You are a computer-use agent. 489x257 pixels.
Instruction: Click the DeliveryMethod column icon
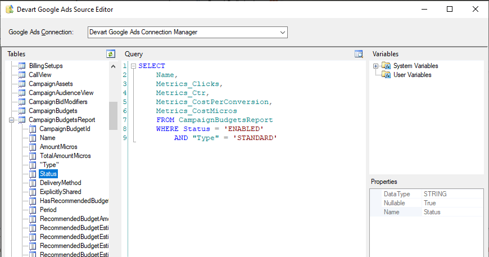pyautogui.click(x=33, y=183)
